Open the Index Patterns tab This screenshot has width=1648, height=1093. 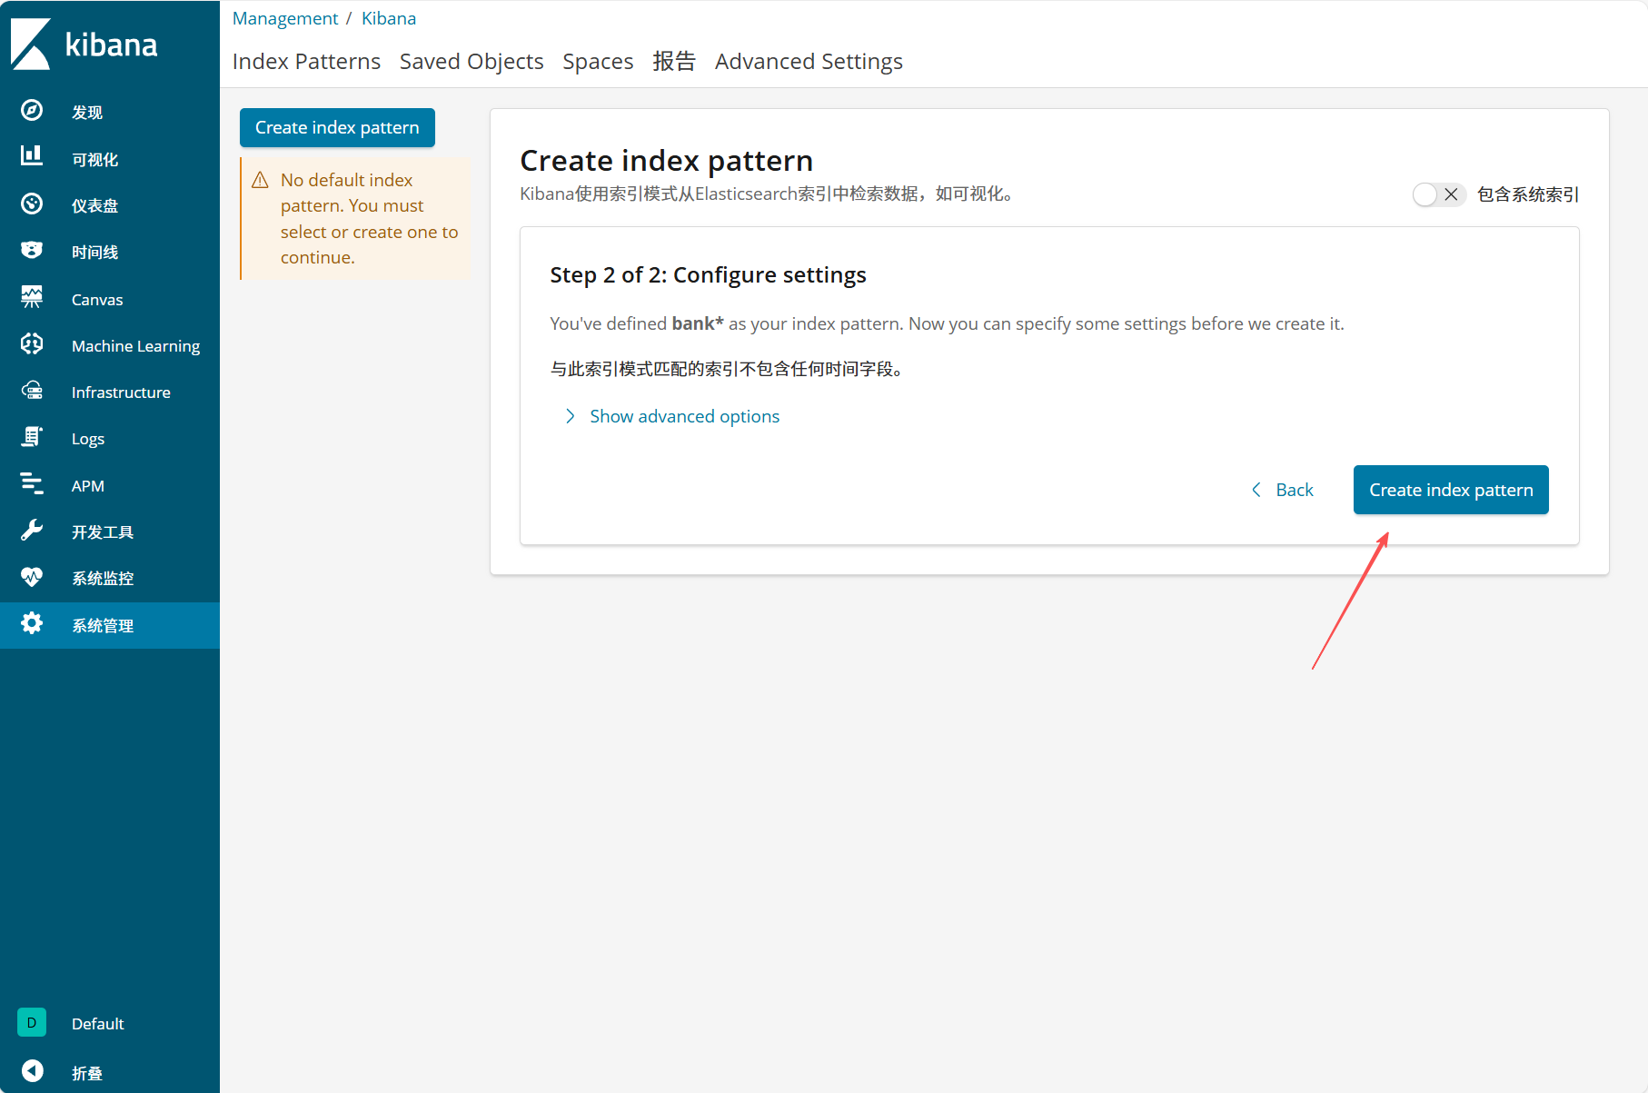[x=306, y=62]
